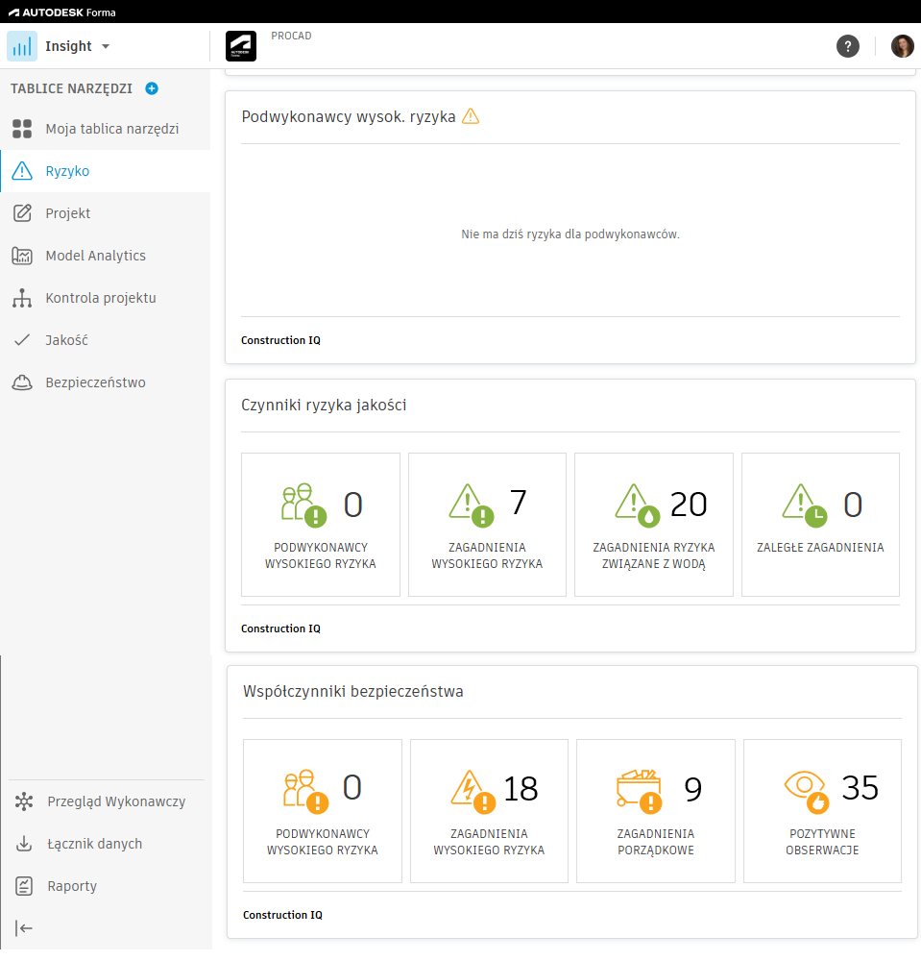
Task: Open Przegląd Wykonawczy
Action: tap(107, 801)
